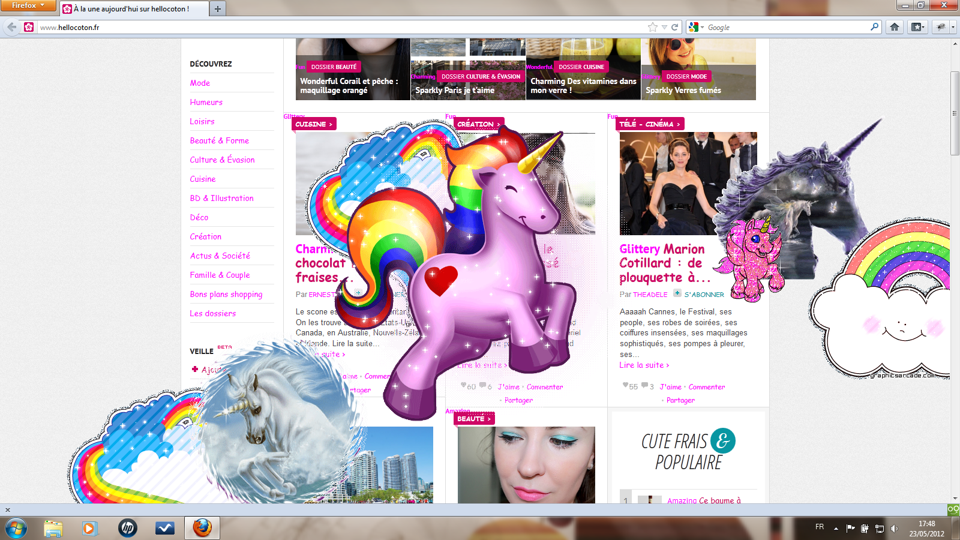
Task: Click the S'ABONNER plus icon next to THEADELE
Action: pos(677,293)
